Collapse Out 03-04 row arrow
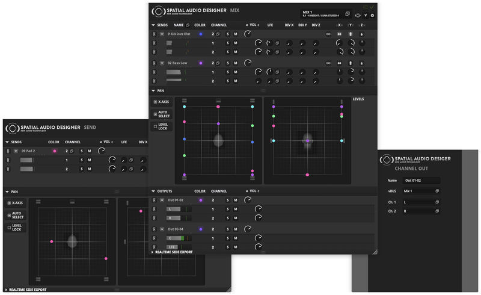Viewport: 481px width, 295px height. [x=162, y=229]
